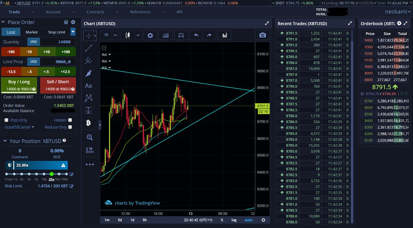Increase limit price with +12.5 button
The image size is (413, 228).
click(65, 72)
